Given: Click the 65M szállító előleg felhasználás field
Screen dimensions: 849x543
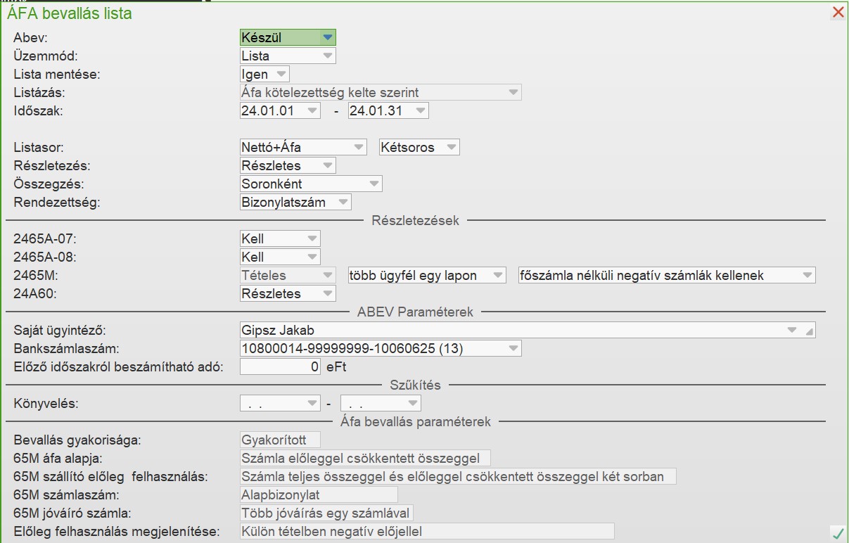Looking at the screenshot, I should tap(458, 476).
